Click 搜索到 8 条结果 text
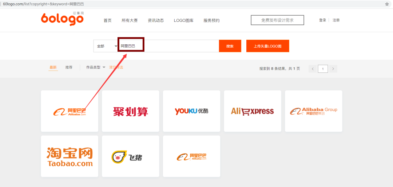 (273, 69)
